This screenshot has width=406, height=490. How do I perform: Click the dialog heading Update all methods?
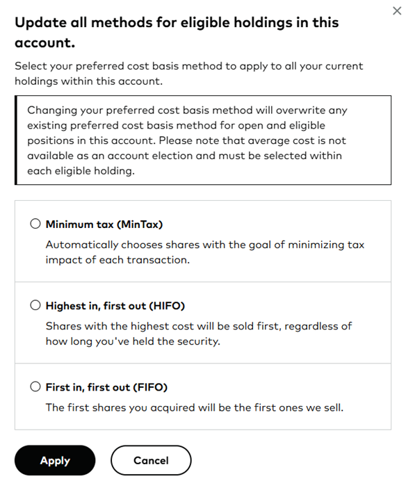[x=177, y=33]
